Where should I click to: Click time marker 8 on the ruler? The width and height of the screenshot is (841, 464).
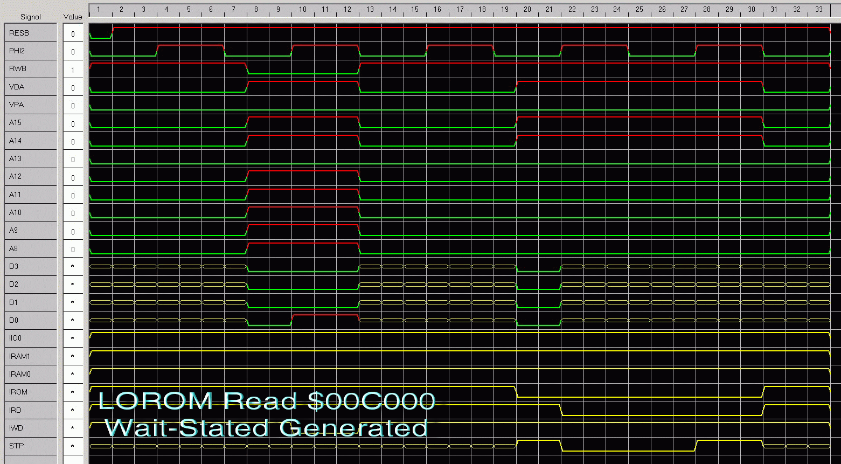coord(256,10)
